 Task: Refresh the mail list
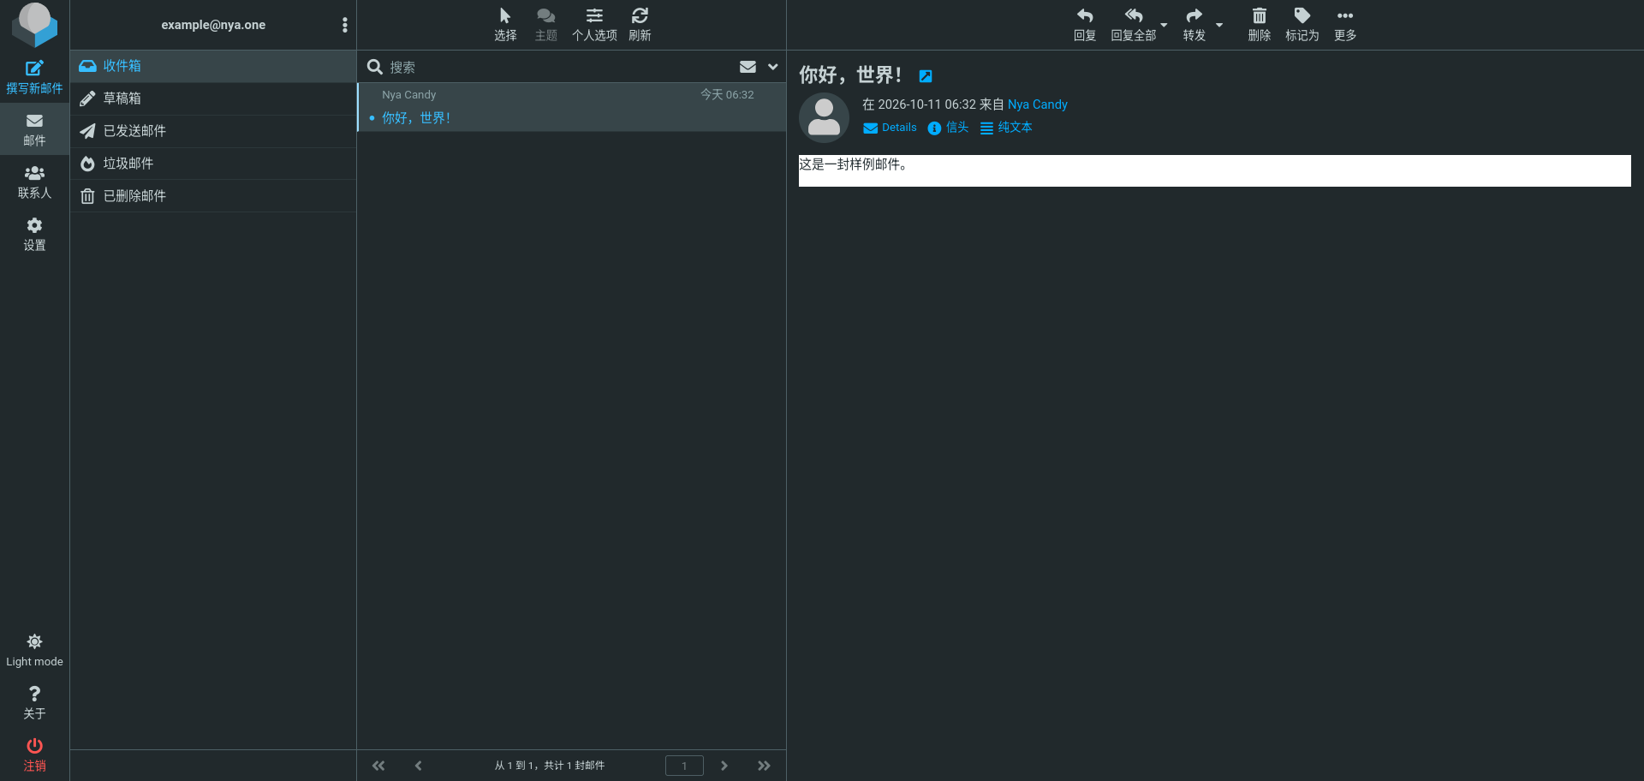[640, 25]
